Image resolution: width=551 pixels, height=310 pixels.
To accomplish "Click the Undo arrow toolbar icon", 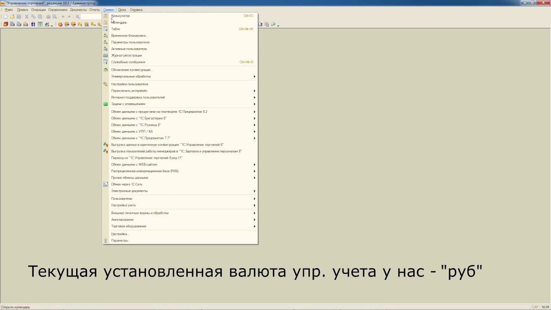I will coord(63,17).
